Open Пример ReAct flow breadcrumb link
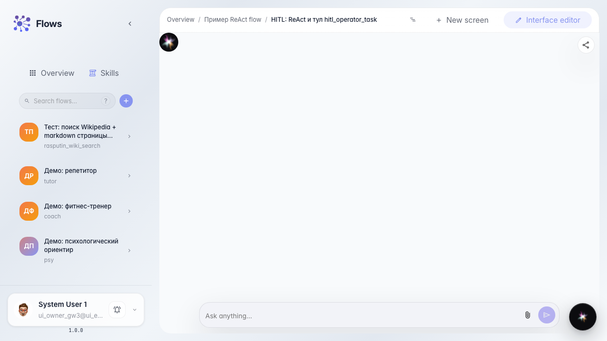Image resolution: width=607 pixels, height=341 pixels. 233,20
